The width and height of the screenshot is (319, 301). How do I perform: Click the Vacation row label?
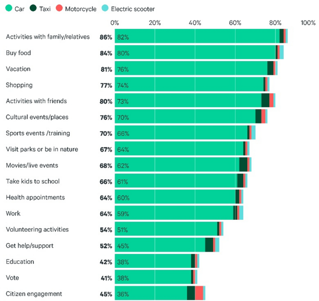(x=18, y=69)
